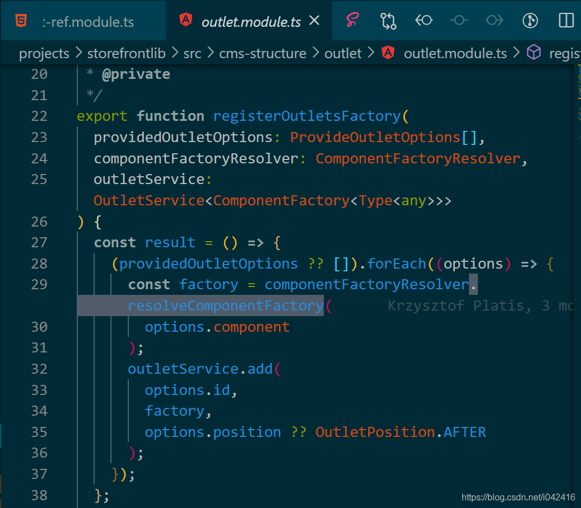Click the compare changes git icon

point(388,20)
